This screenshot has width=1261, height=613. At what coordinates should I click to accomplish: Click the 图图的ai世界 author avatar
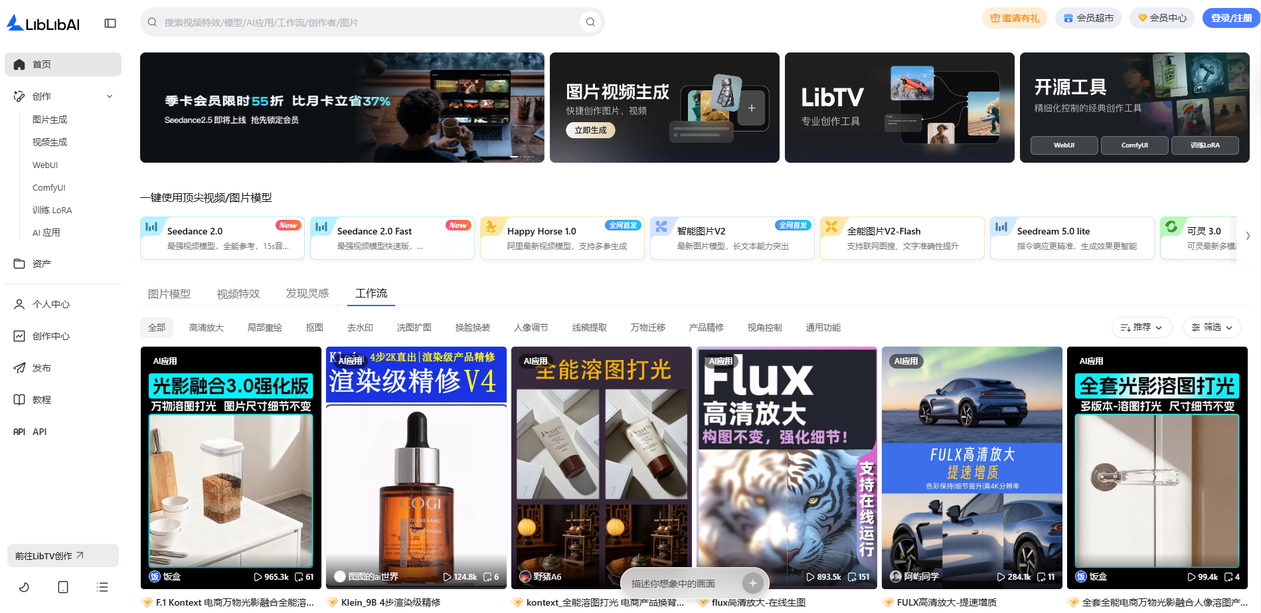tap(340, 576)
